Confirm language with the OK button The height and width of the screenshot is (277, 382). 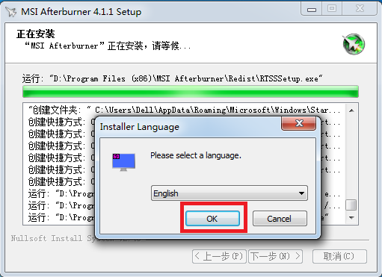click(212, 219)
